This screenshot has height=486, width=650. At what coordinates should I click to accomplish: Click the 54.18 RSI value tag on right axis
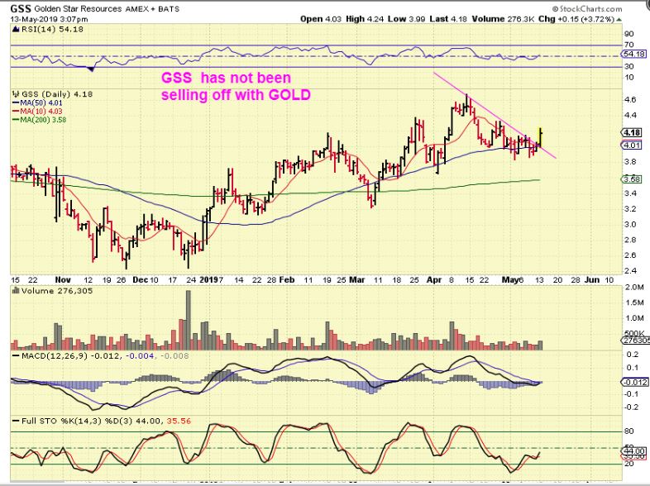coord(634,54)
